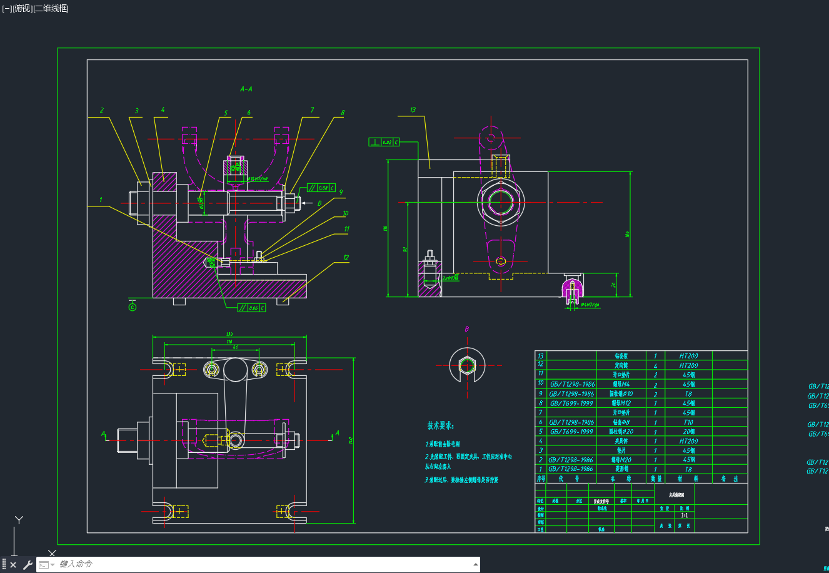Select "钻套φ8" name in parts list
This screenshot has height=573, width=829.
coord(621,422)
